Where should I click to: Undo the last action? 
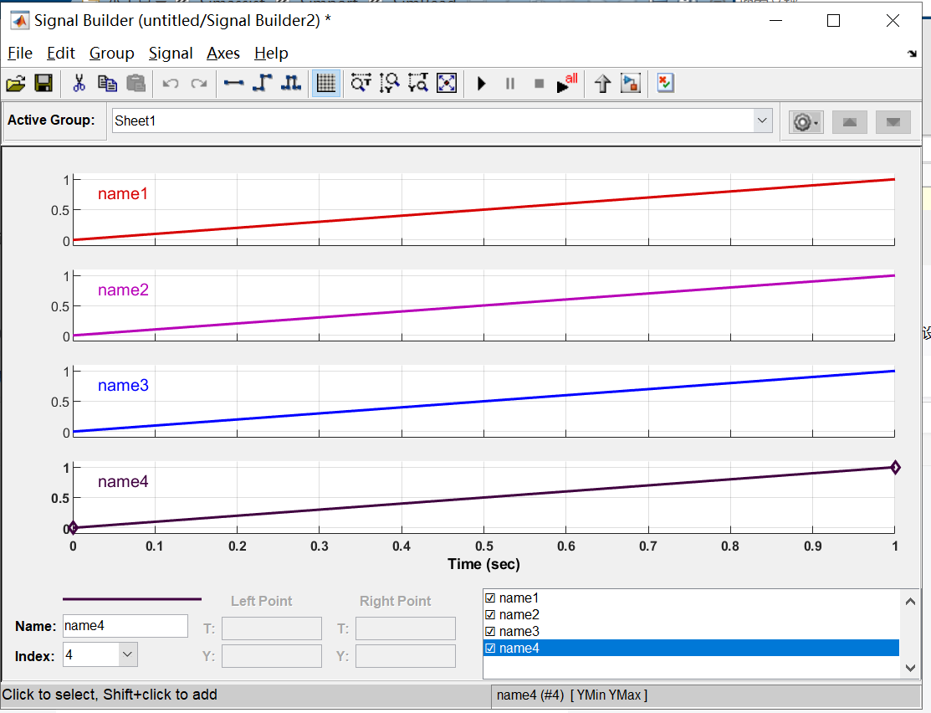coord(171,83)
